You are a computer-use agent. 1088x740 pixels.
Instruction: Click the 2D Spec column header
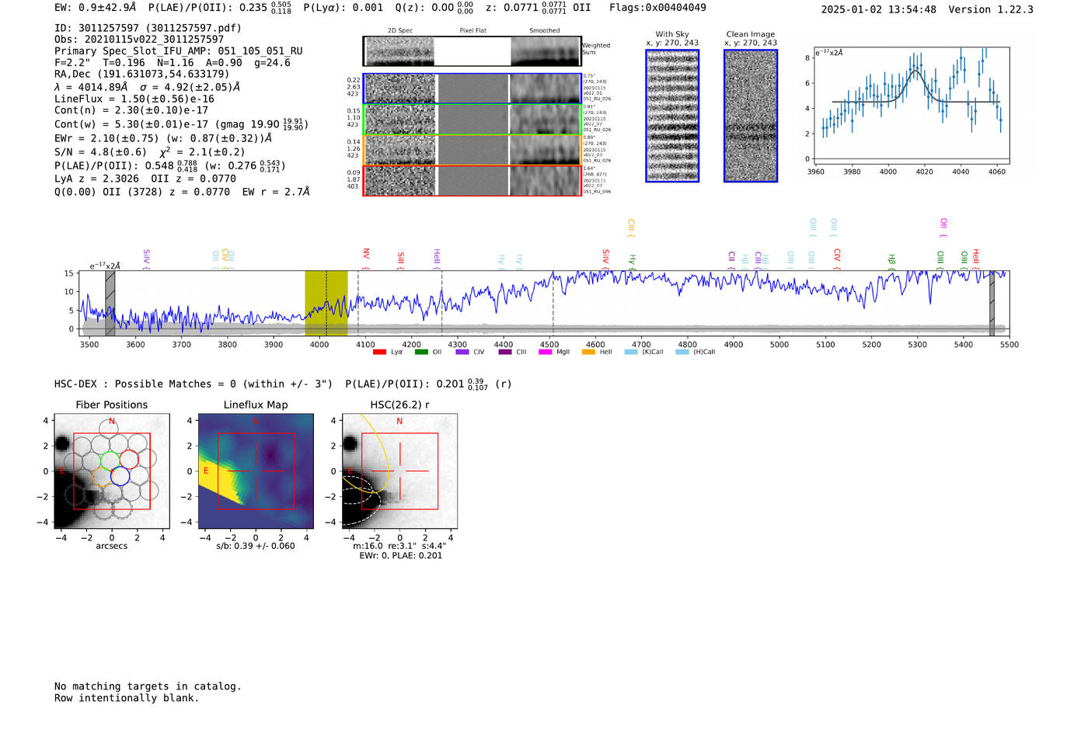(400, 31)
